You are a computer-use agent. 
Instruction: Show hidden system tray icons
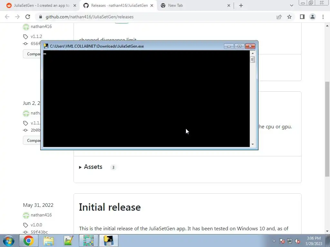click(x=274, y=241)
